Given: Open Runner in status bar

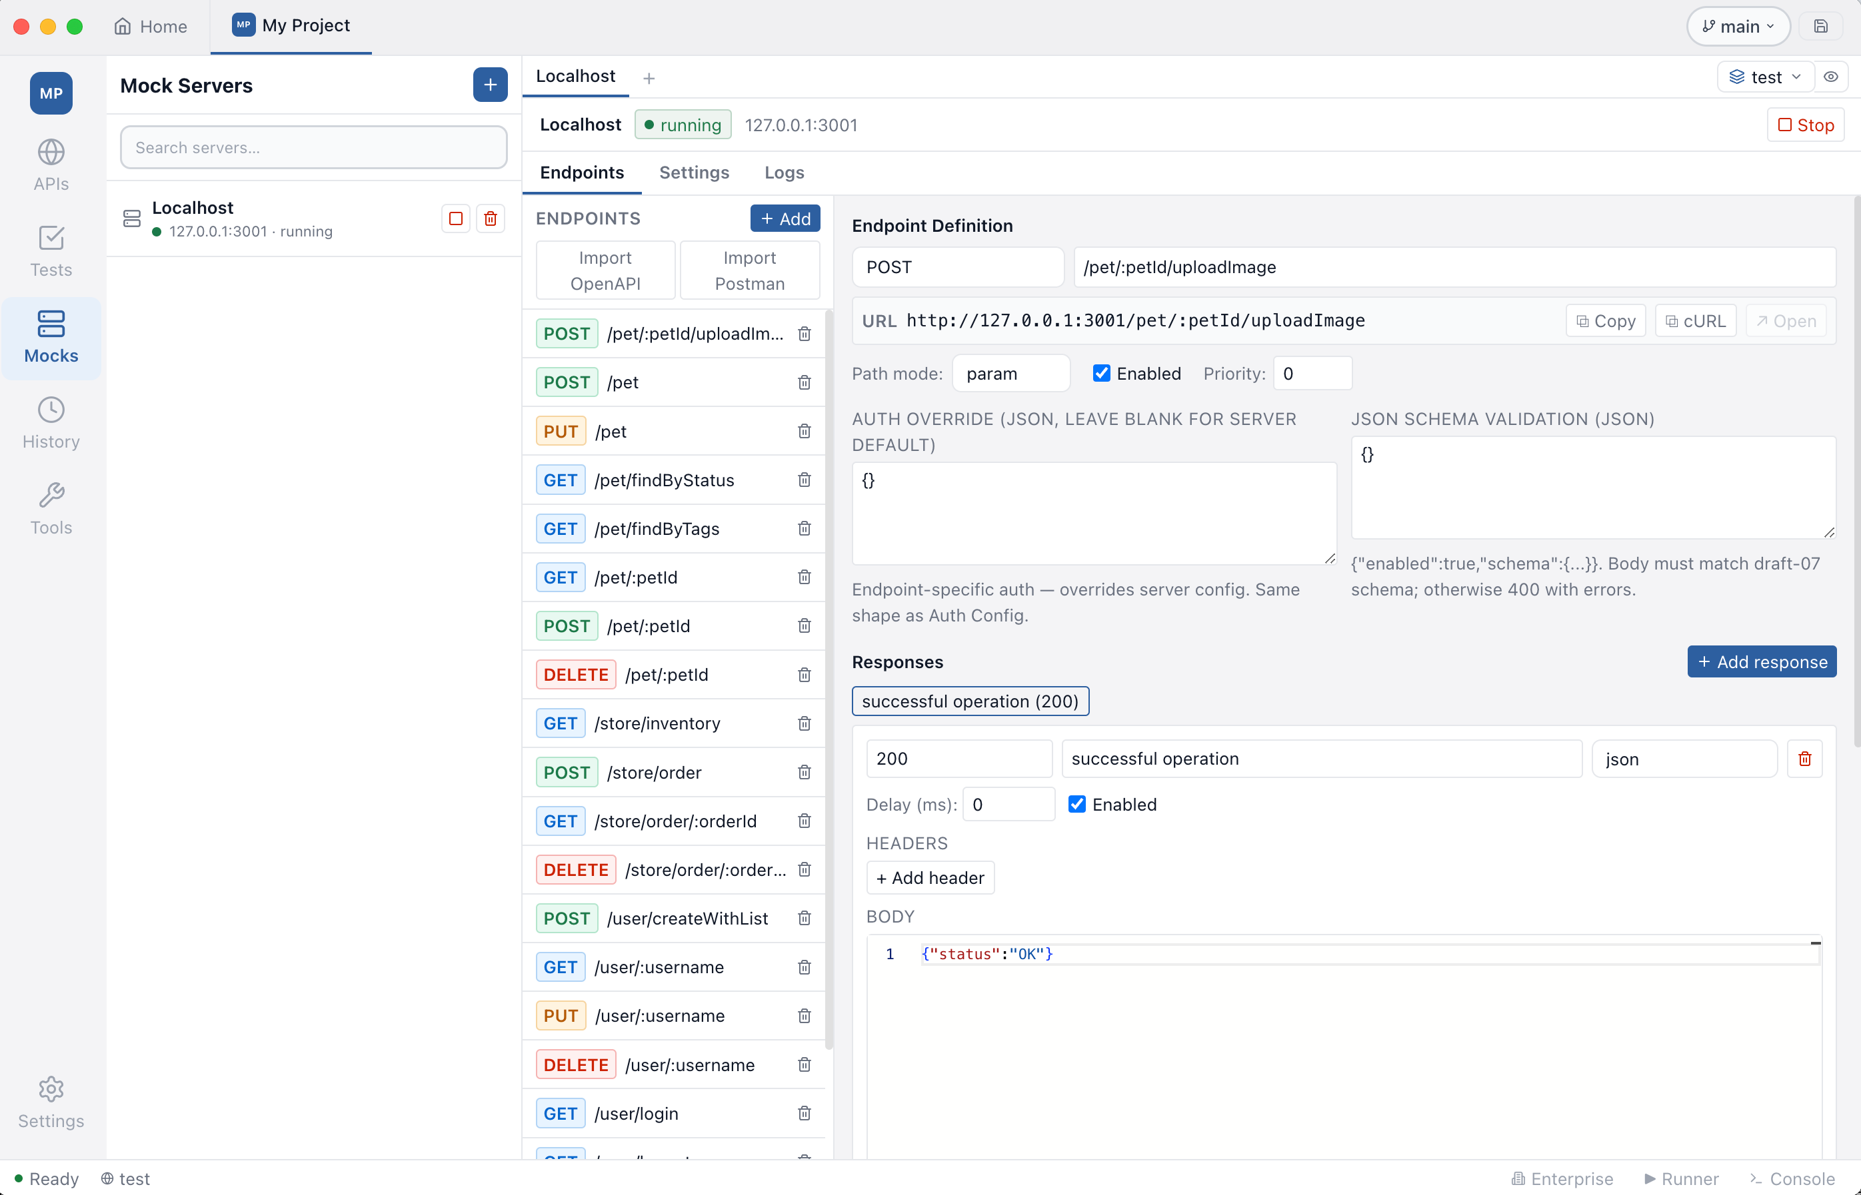Looking at the screenshot, I should [1681, 1179].
